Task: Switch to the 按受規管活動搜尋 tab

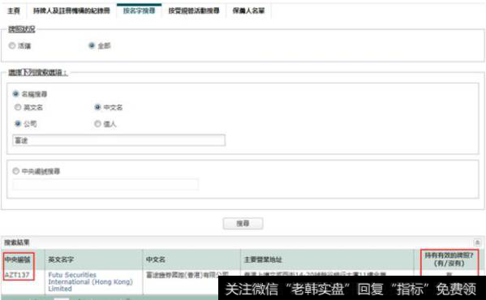Action: (x=194, y=11)
